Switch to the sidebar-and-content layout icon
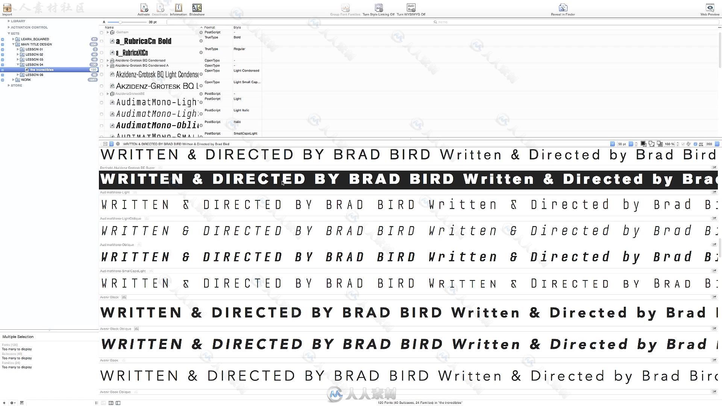This screenshot has height=406, width=722. coord(118,403)
